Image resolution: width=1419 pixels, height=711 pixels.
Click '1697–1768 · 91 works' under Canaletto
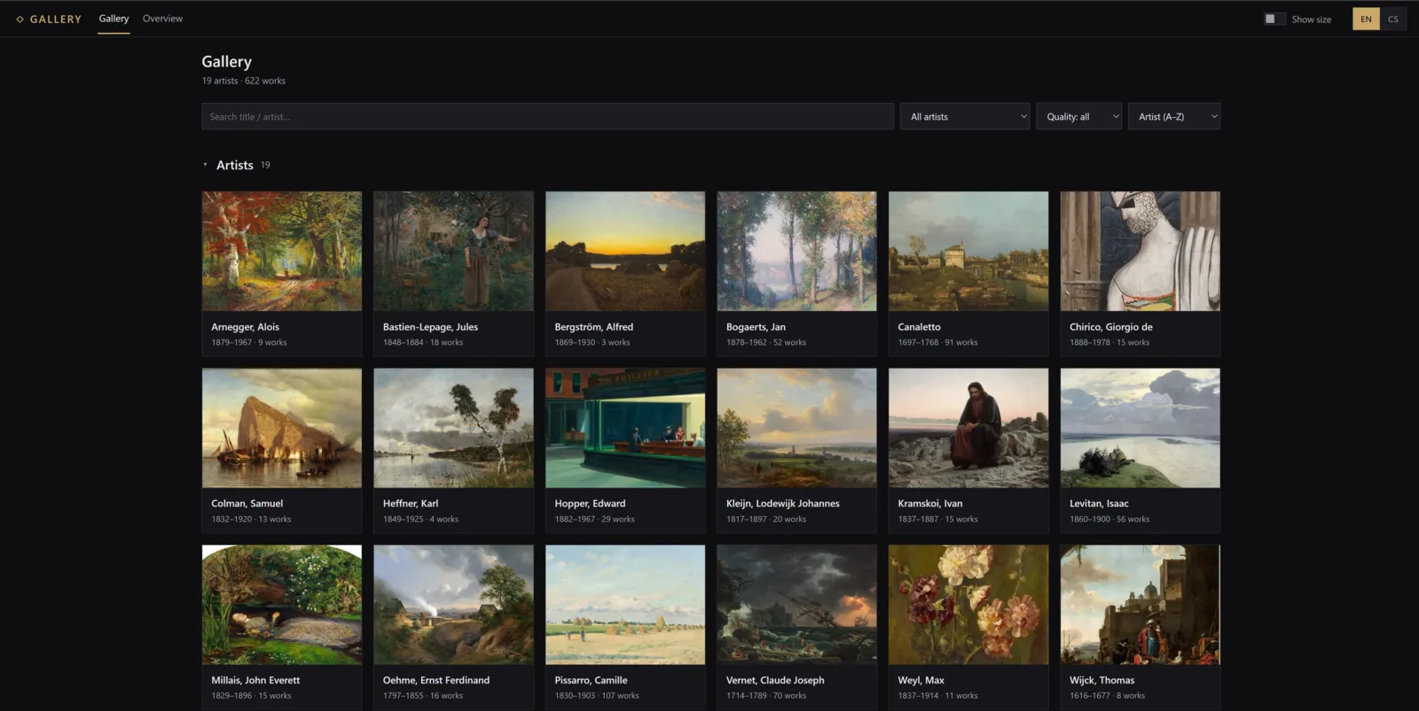(x=937, y=342)
